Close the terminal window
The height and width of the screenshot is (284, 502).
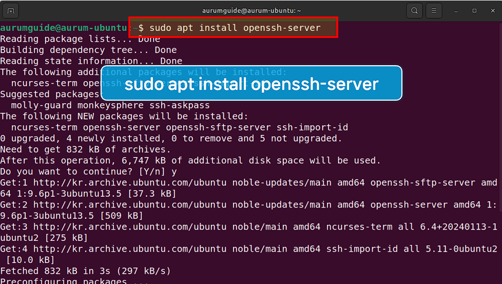(x=493, y=11)
